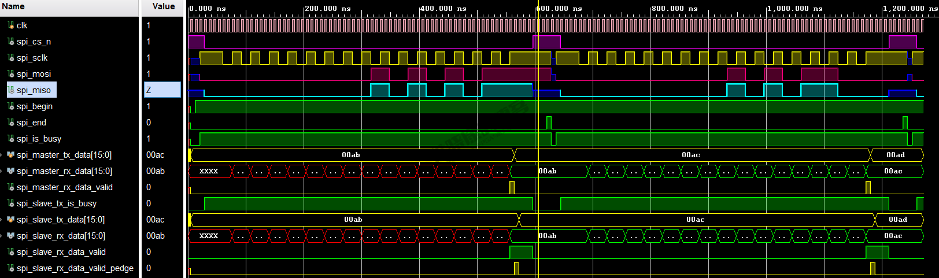The width and height of the screenshot is (939, 278).
Task: Select spi_slave_tx_is_busy signal name
Action: [x=57, y=203]
